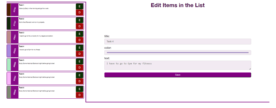Click the Save button
The image size is (276, 108).
[x=178, y=75]
